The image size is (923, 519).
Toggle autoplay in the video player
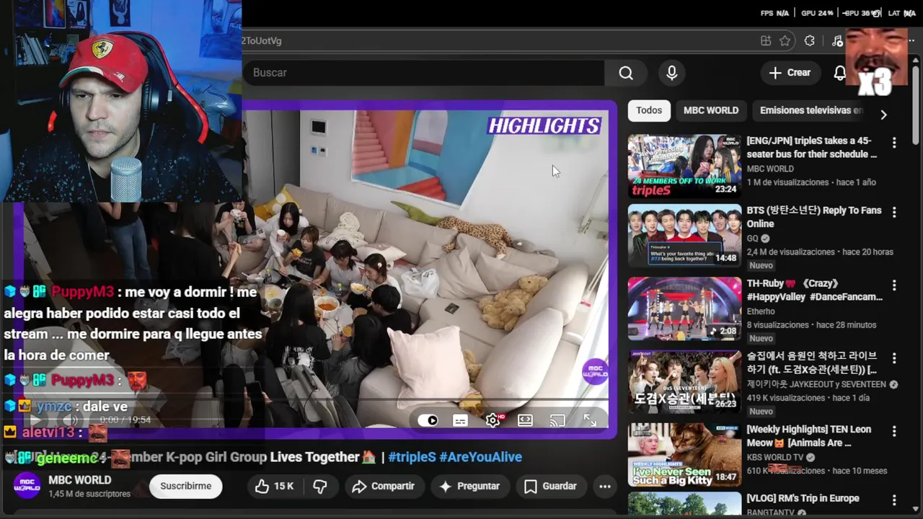point(428,420)
